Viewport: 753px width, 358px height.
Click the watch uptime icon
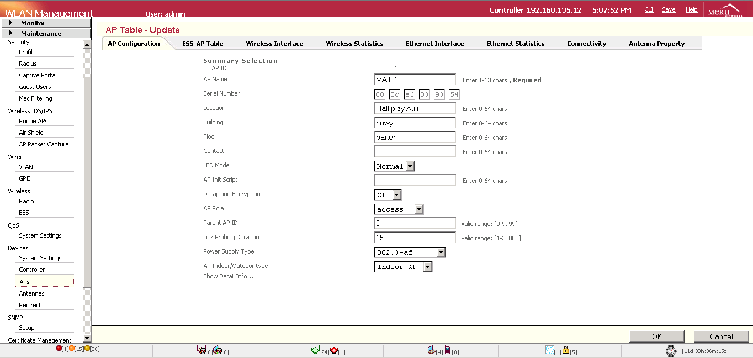point(671,351)
